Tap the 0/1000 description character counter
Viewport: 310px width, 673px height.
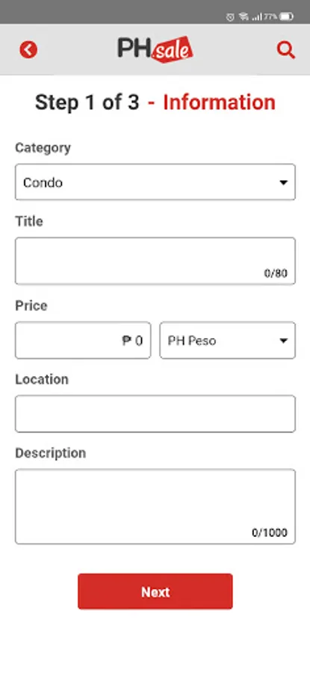[270, 533]
